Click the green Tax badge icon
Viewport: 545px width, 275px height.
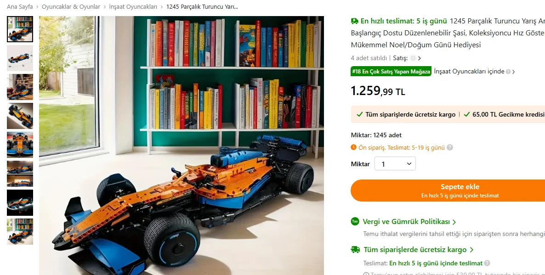(x=355, y=221)
